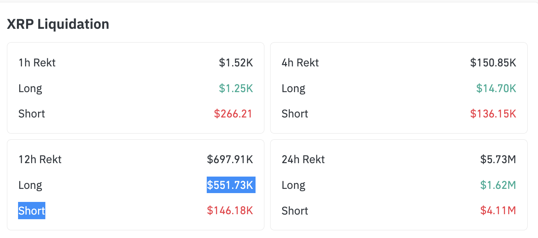
Task: Click the Long label in 24h card
Action: 293,185
